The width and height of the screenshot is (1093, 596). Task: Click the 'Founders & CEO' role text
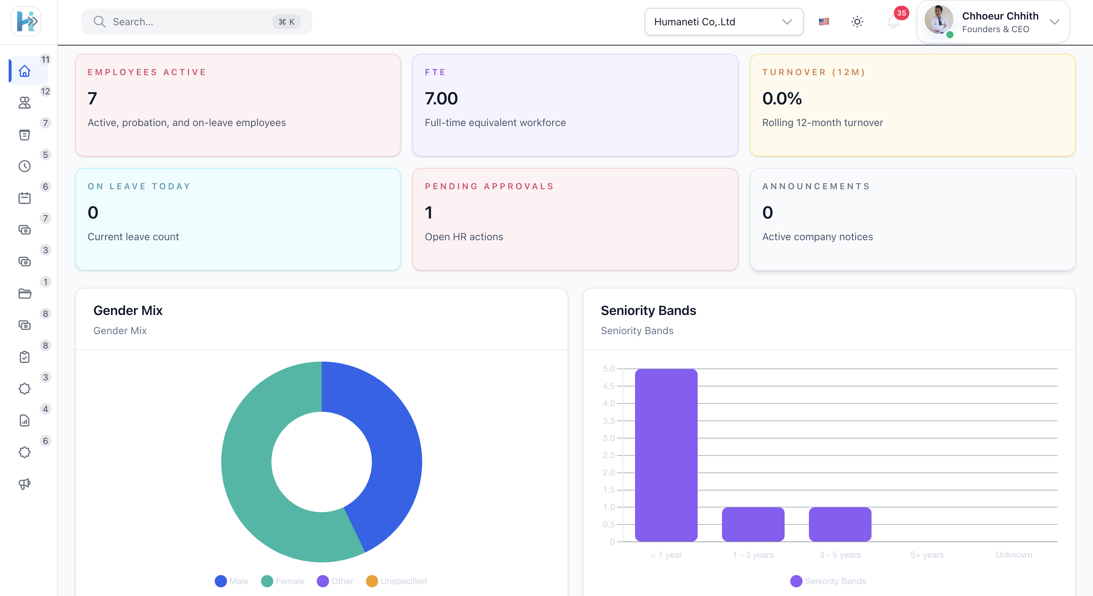tap(995, 29)
